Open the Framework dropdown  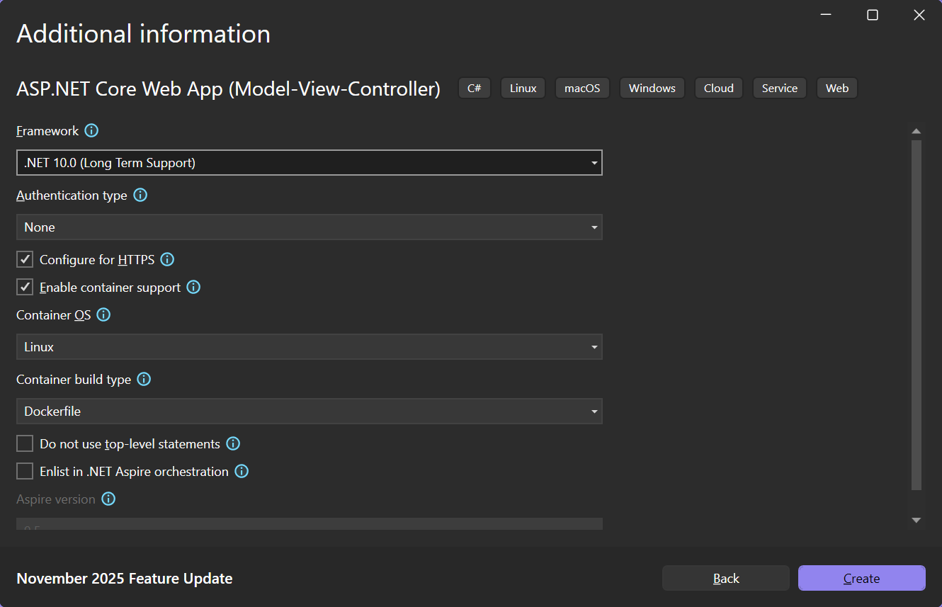594,162
